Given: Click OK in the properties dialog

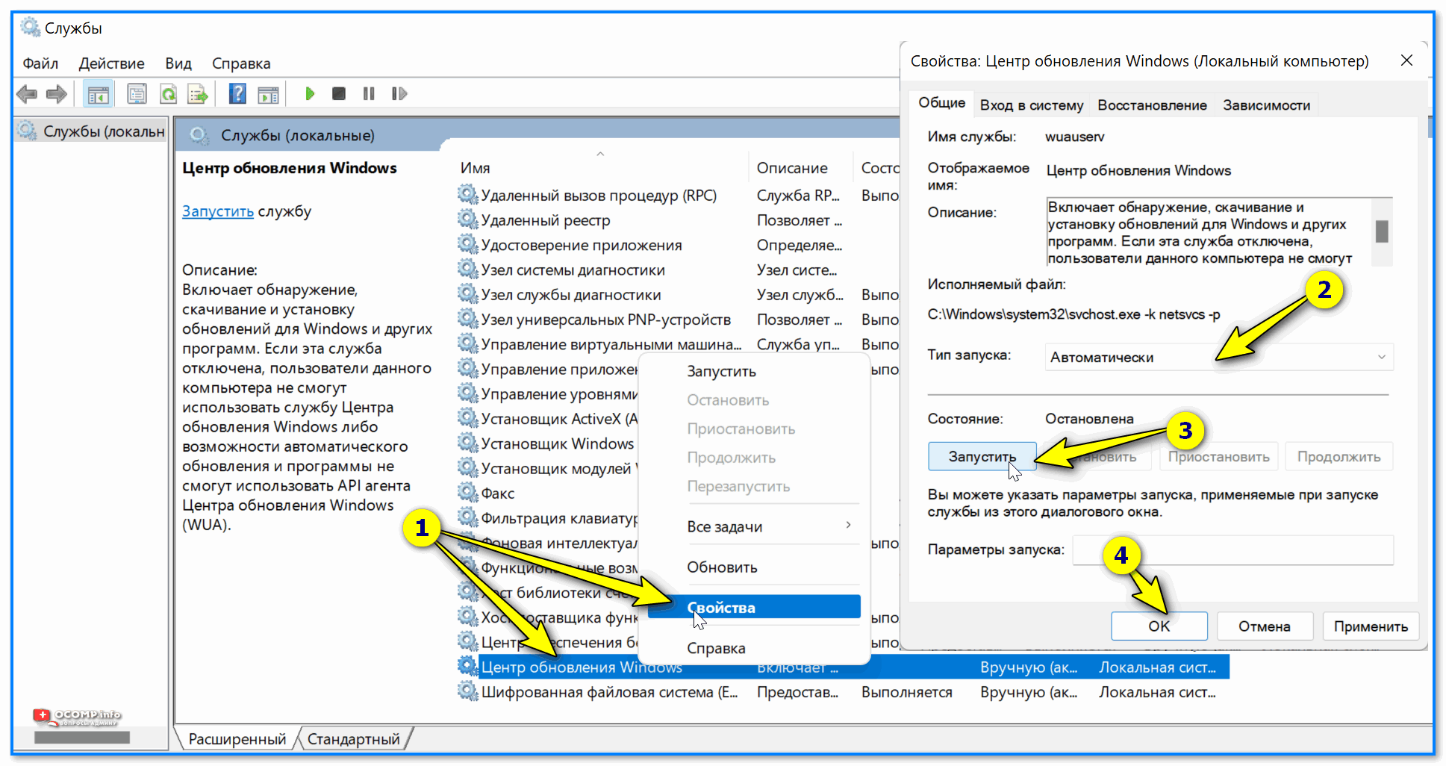Looking at the screenshot, I should pyautogui.click(x=1159, y=626).
